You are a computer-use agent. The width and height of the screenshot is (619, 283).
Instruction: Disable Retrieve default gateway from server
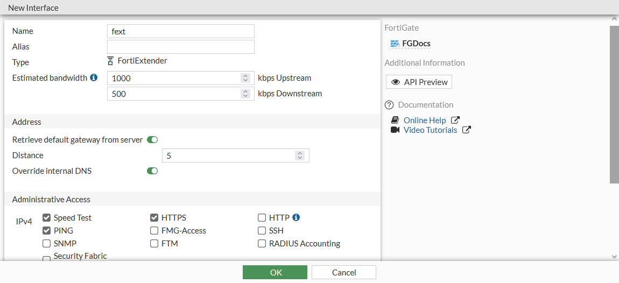[x=152, y=140]
